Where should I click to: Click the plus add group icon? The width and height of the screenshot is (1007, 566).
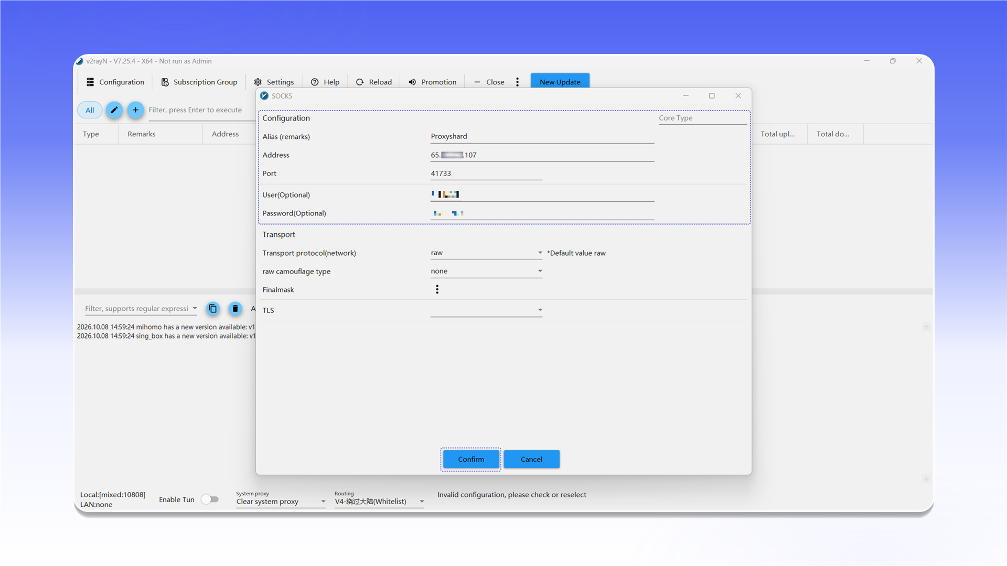tap(136, 110)
